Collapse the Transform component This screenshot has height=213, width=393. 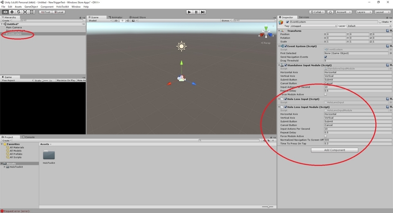tap(279, 31)
